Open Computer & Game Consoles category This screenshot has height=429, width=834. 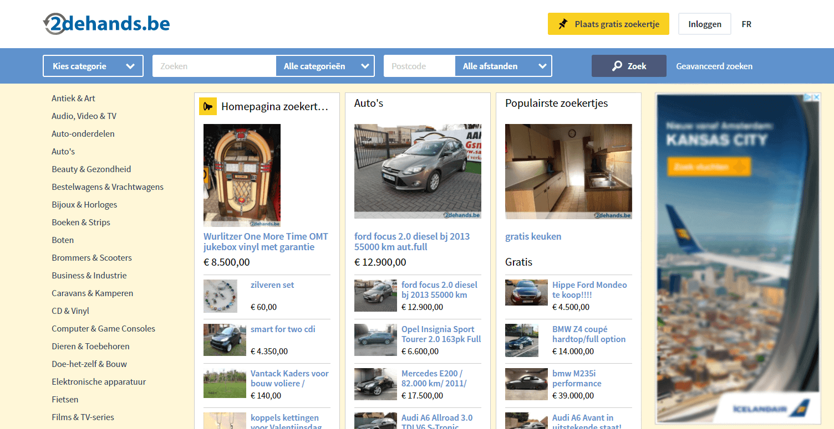(x=103, y=328)
